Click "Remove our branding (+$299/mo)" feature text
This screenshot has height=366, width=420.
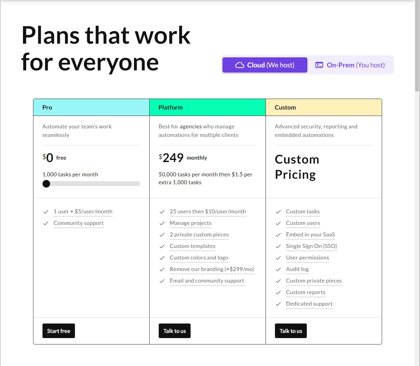tap(212, 269)
